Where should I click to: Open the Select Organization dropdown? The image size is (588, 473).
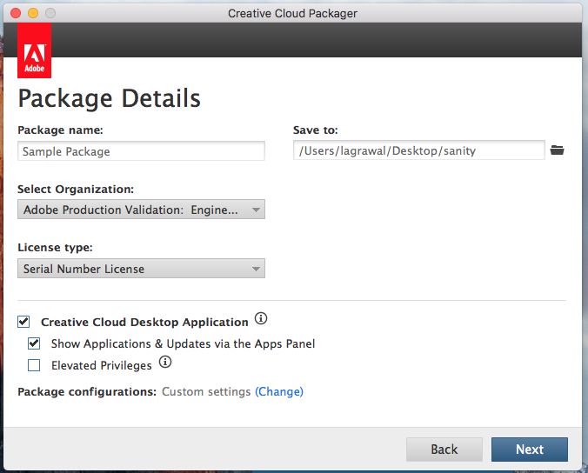pos(141,210)
